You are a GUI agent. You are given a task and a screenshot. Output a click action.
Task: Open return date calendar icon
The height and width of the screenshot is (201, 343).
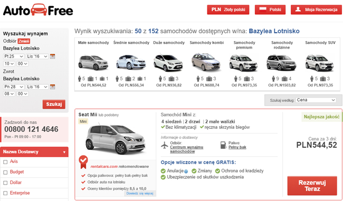pos(52,87)
